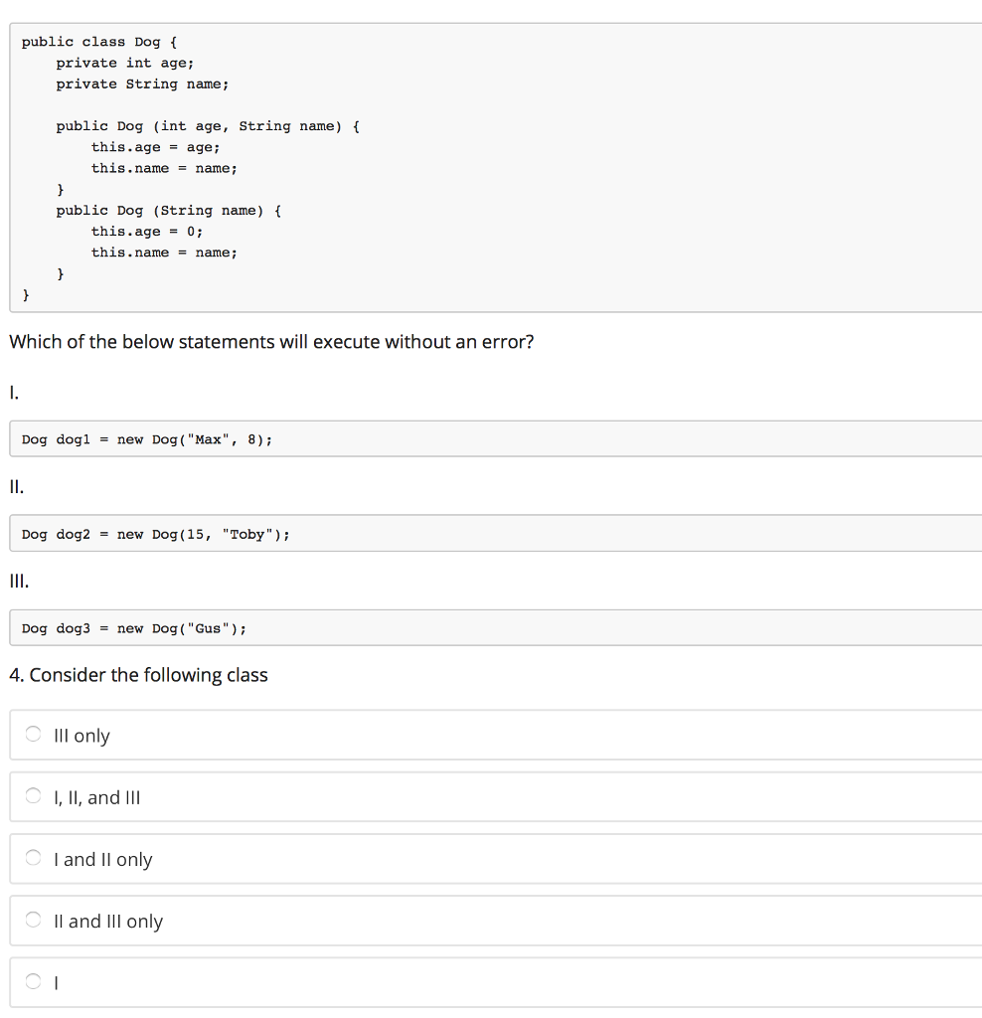The image size is (982, 1018).
Task: Click the "public Dog (String name)" constructor line
Action: 169,210
